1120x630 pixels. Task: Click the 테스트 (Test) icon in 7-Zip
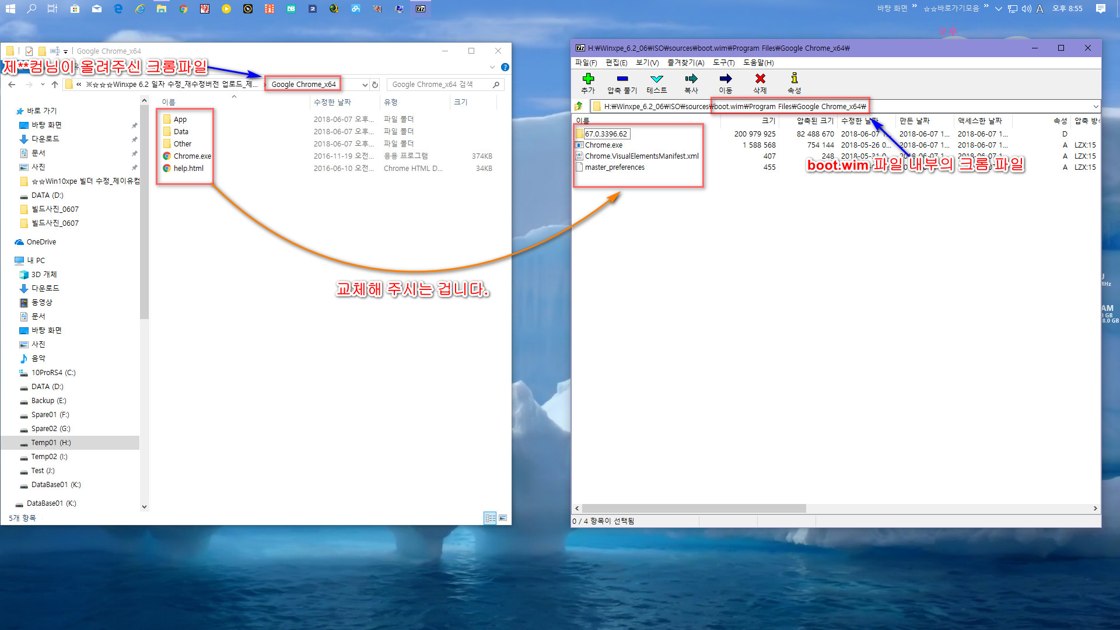[x=657, y=79]
